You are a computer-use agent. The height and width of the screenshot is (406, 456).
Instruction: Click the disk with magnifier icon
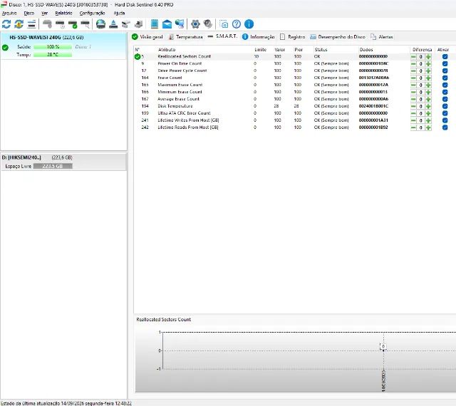(85, 24)
